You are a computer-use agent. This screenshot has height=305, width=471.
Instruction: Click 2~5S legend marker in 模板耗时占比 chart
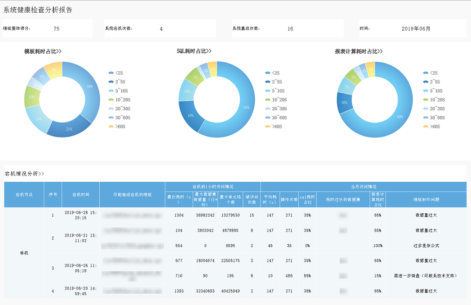(x=111, y=81)
